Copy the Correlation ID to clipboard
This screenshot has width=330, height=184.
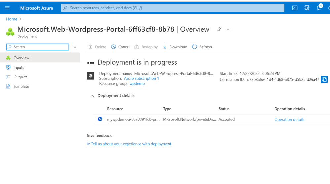[324, 79]
